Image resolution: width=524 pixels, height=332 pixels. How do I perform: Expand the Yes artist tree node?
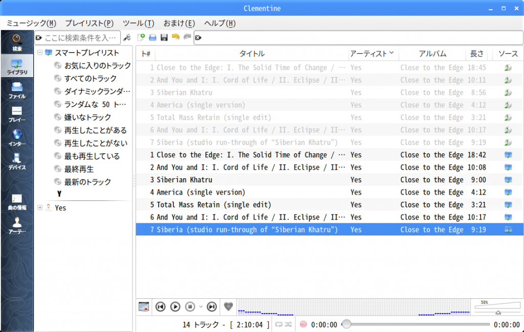(x=40, y=208)
